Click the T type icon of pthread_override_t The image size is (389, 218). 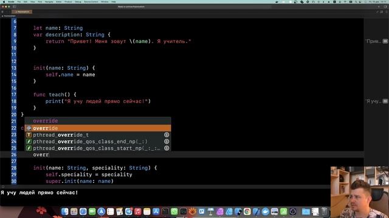pyautogui.click(x=29, y=134)
